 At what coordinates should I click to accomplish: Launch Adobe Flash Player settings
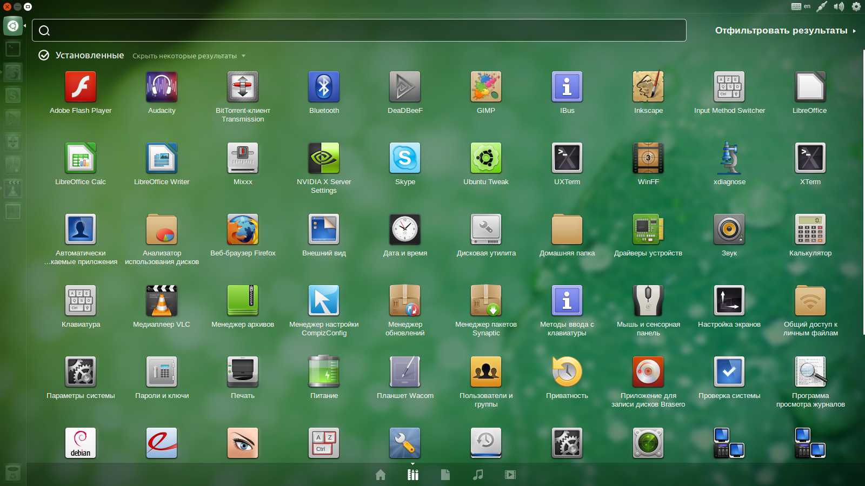(x=81, y=87)
